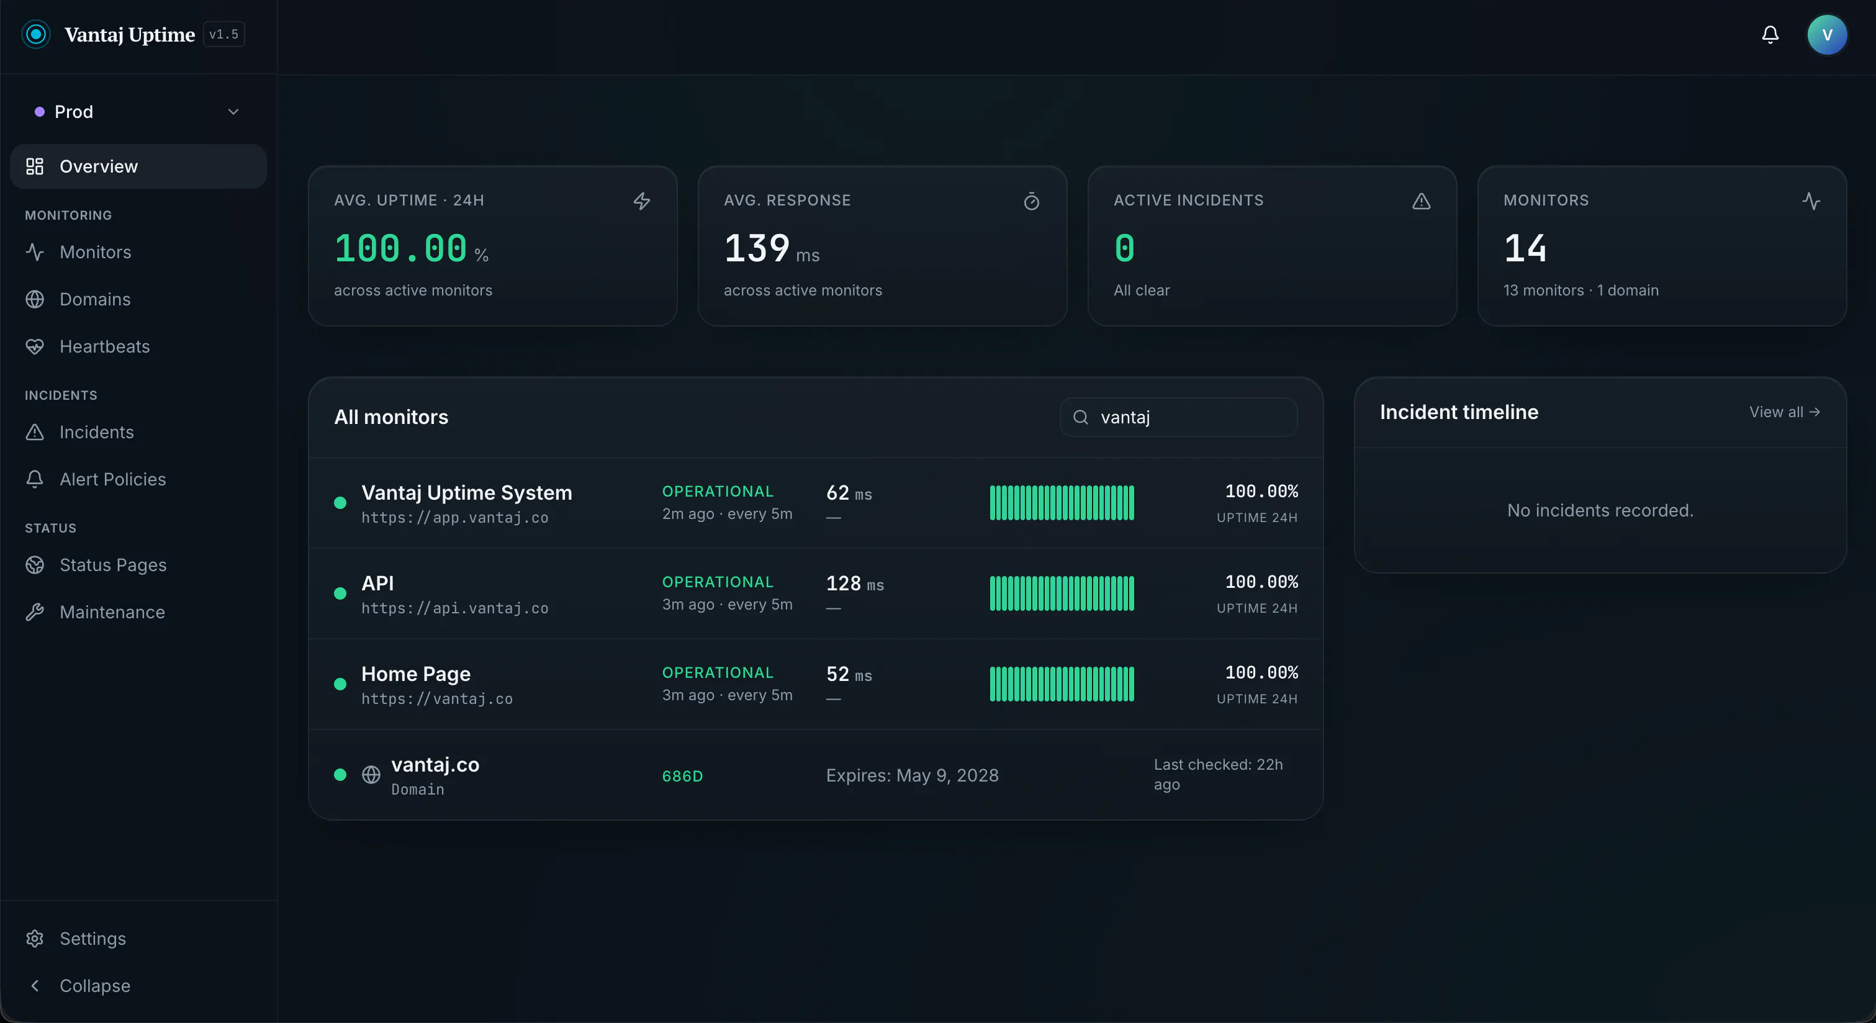This screenshot has width=1876, height=1023.
Task: Click No incidents recorded text
Action: 1600,510
